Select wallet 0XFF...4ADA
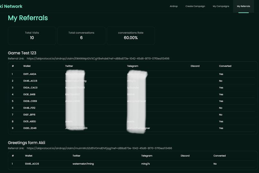The width and height of the screenshot is (259, 173). (x=30, y=74)
